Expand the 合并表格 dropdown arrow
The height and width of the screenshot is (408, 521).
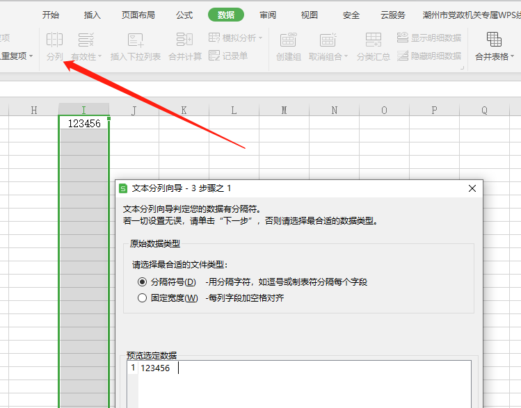512,56
